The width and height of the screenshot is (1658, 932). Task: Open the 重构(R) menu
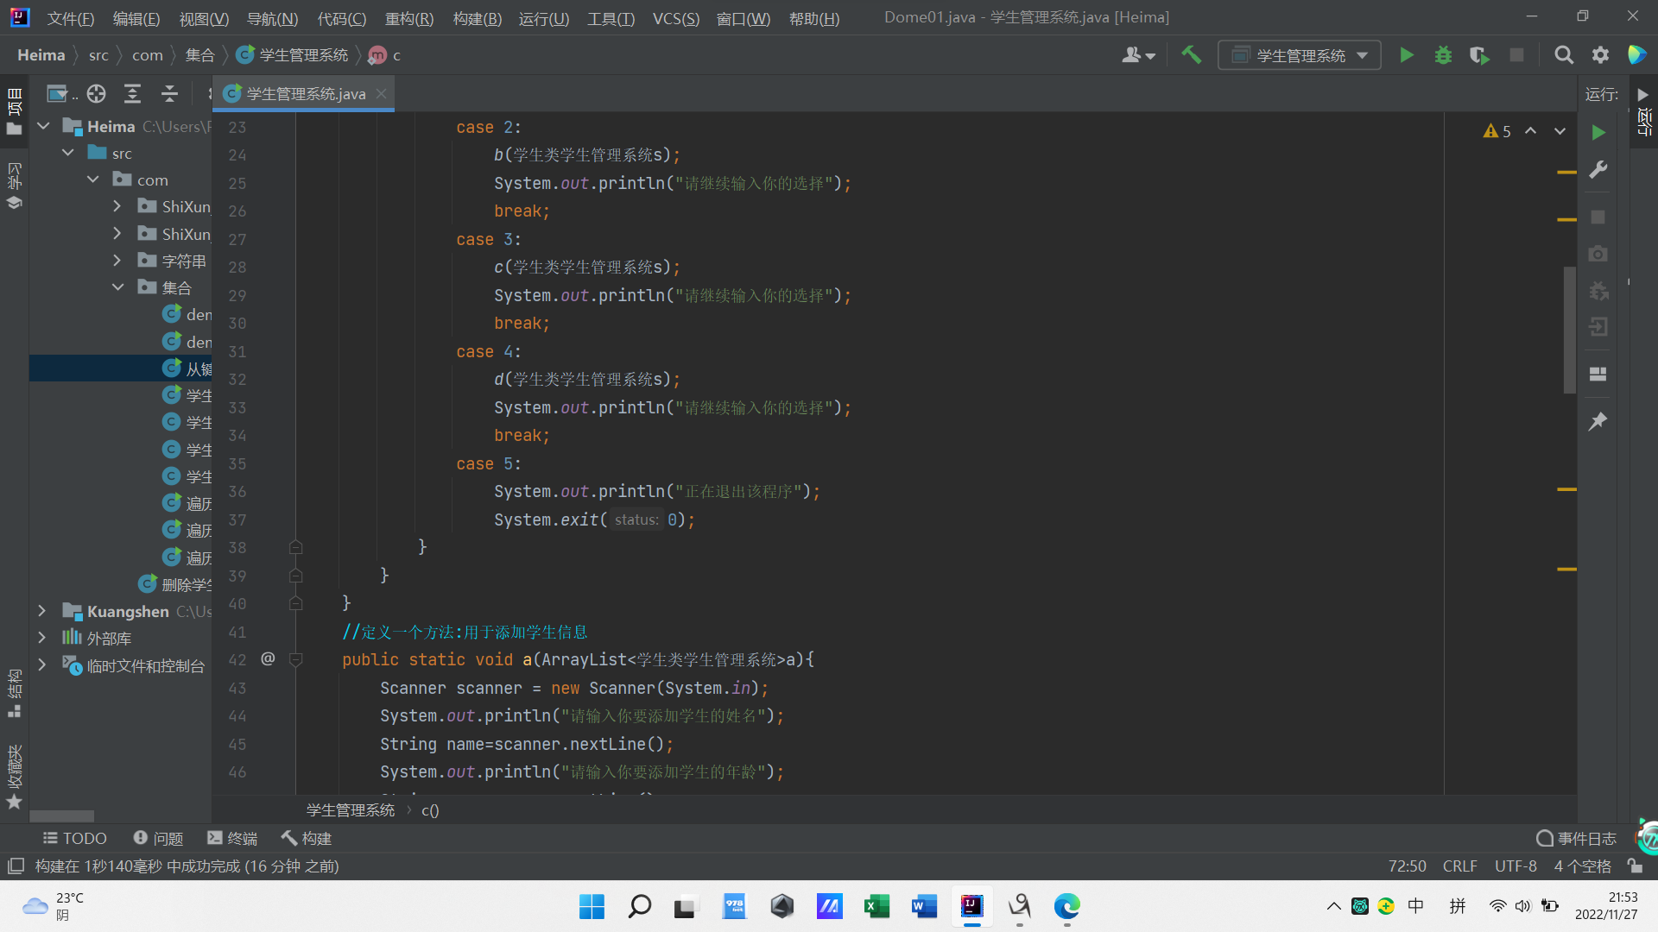tap(408, 18)
